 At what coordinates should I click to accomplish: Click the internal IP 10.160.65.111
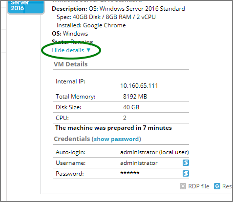[139, 86]
